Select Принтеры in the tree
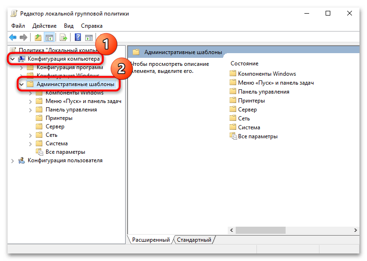The width and height of the screenshot is (367, 261). click(x=59, y=118)
